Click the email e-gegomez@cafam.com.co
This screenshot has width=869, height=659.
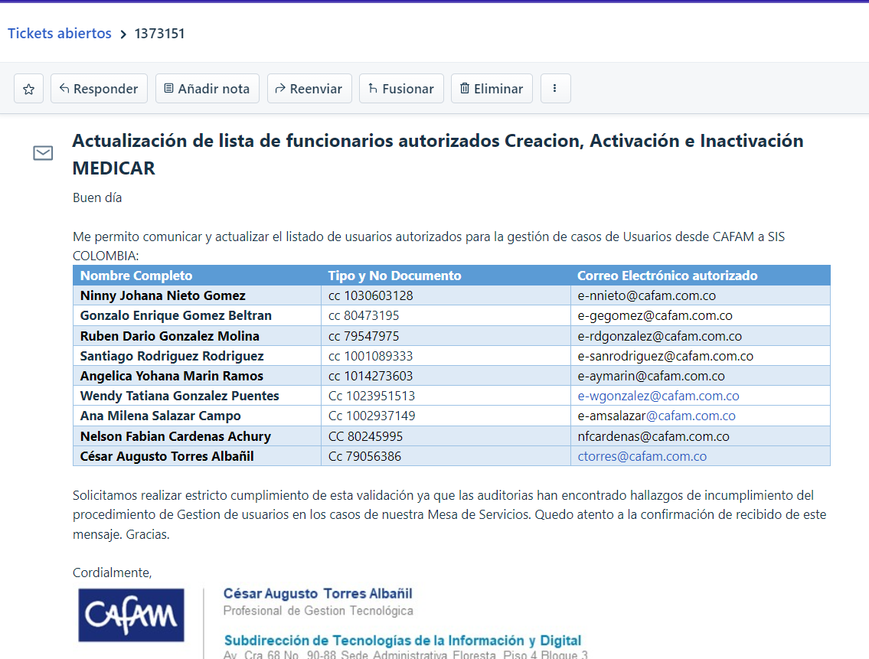[x=655, y=315]
